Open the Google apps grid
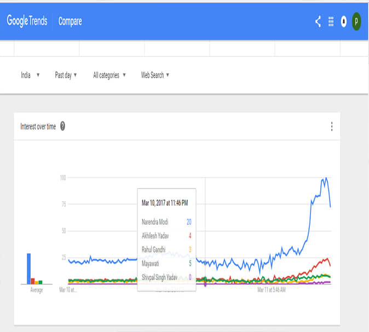Viewport: 369px width, 332px height. tap(331, 21)
